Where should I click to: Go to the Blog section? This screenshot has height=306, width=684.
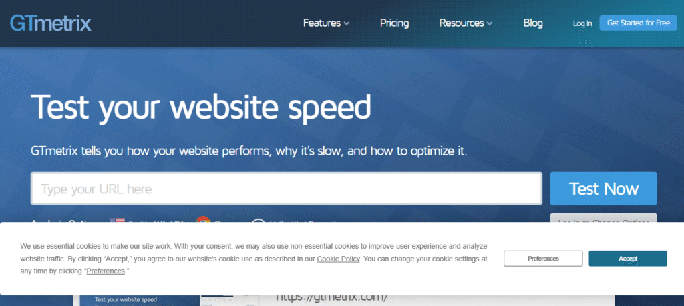tap(533, 23)
